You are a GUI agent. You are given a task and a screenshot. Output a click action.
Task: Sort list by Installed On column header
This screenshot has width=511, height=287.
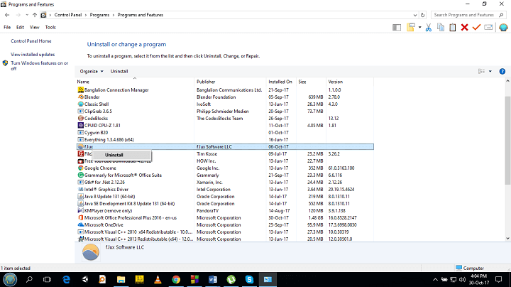click(x=280, y=82)
